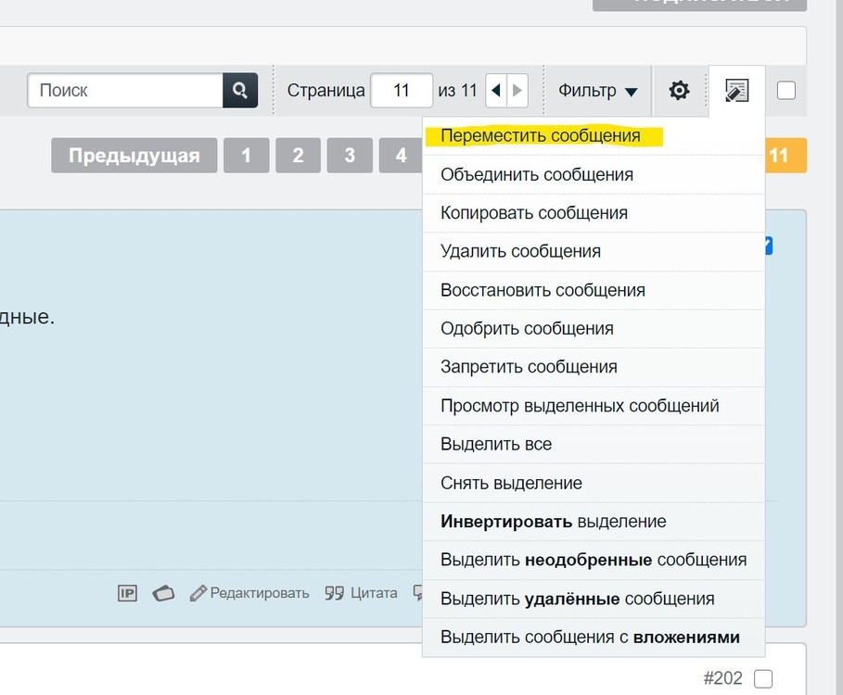Click the multi-quote icon after Цитата
The height and width of the screenshot is (695, 843).
[419, 594]
